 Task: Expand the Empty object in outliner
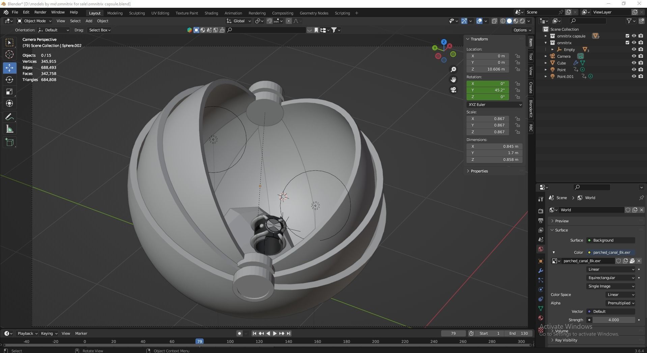(x=553, y=50)
